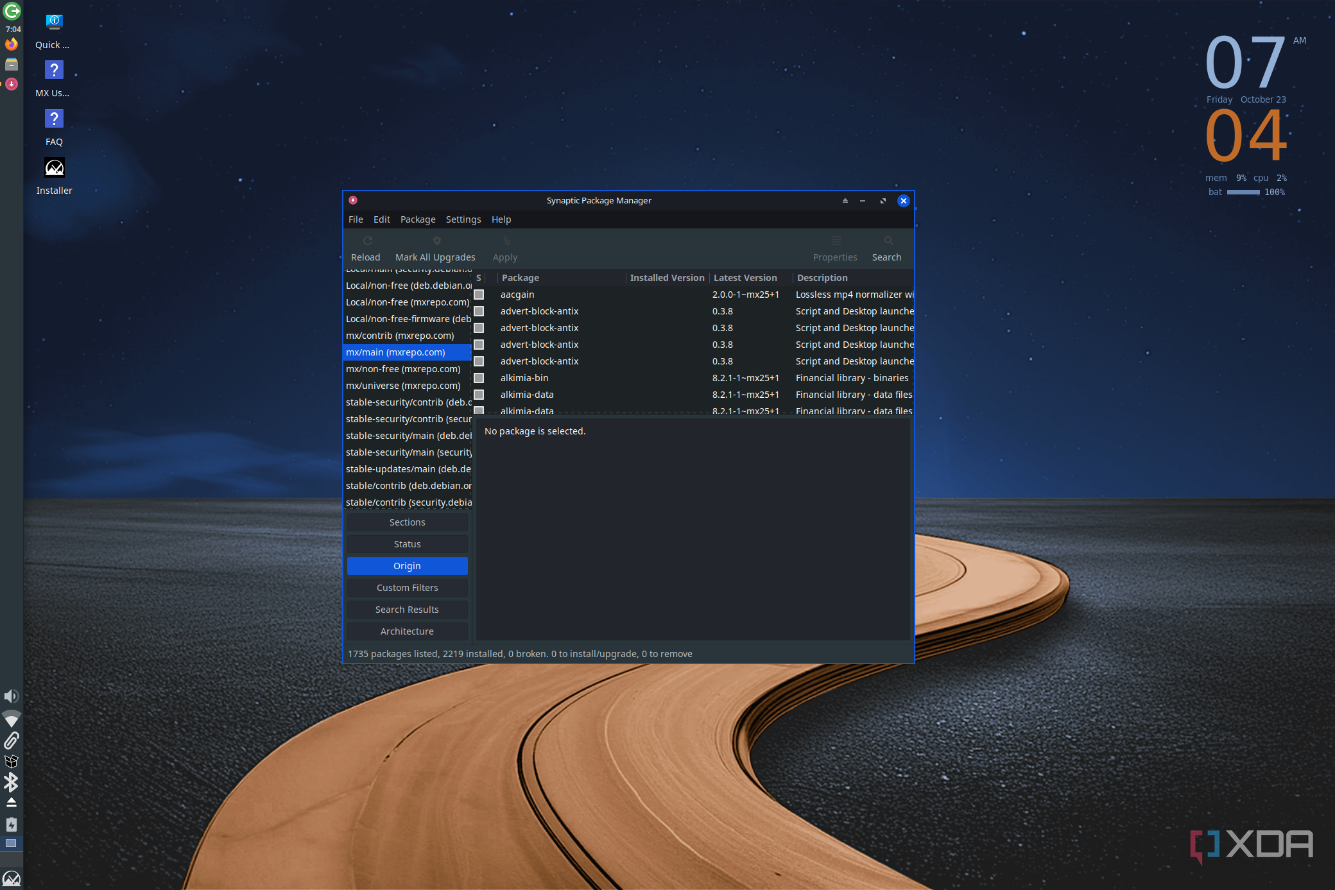
Task: Sort by the S status column header
Action: tap(479, 278)
